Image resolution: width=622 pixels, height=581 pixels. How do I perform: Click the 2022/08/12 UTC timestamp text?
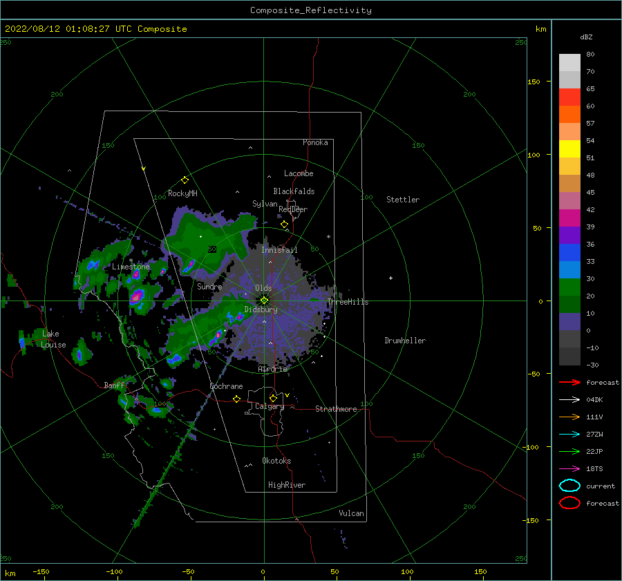[96, 29]
